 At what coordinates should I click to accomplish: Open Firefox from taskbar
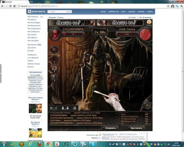[x=40, y=144]
